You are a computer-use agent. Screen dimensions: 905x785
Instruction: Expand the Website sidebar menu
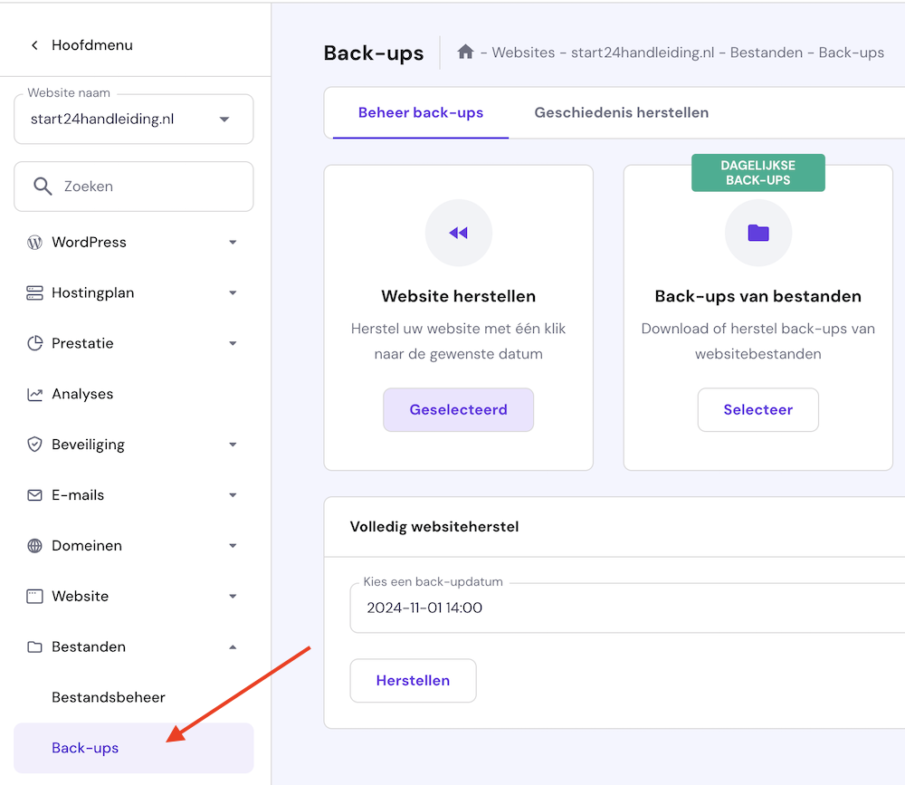point(233,596)
